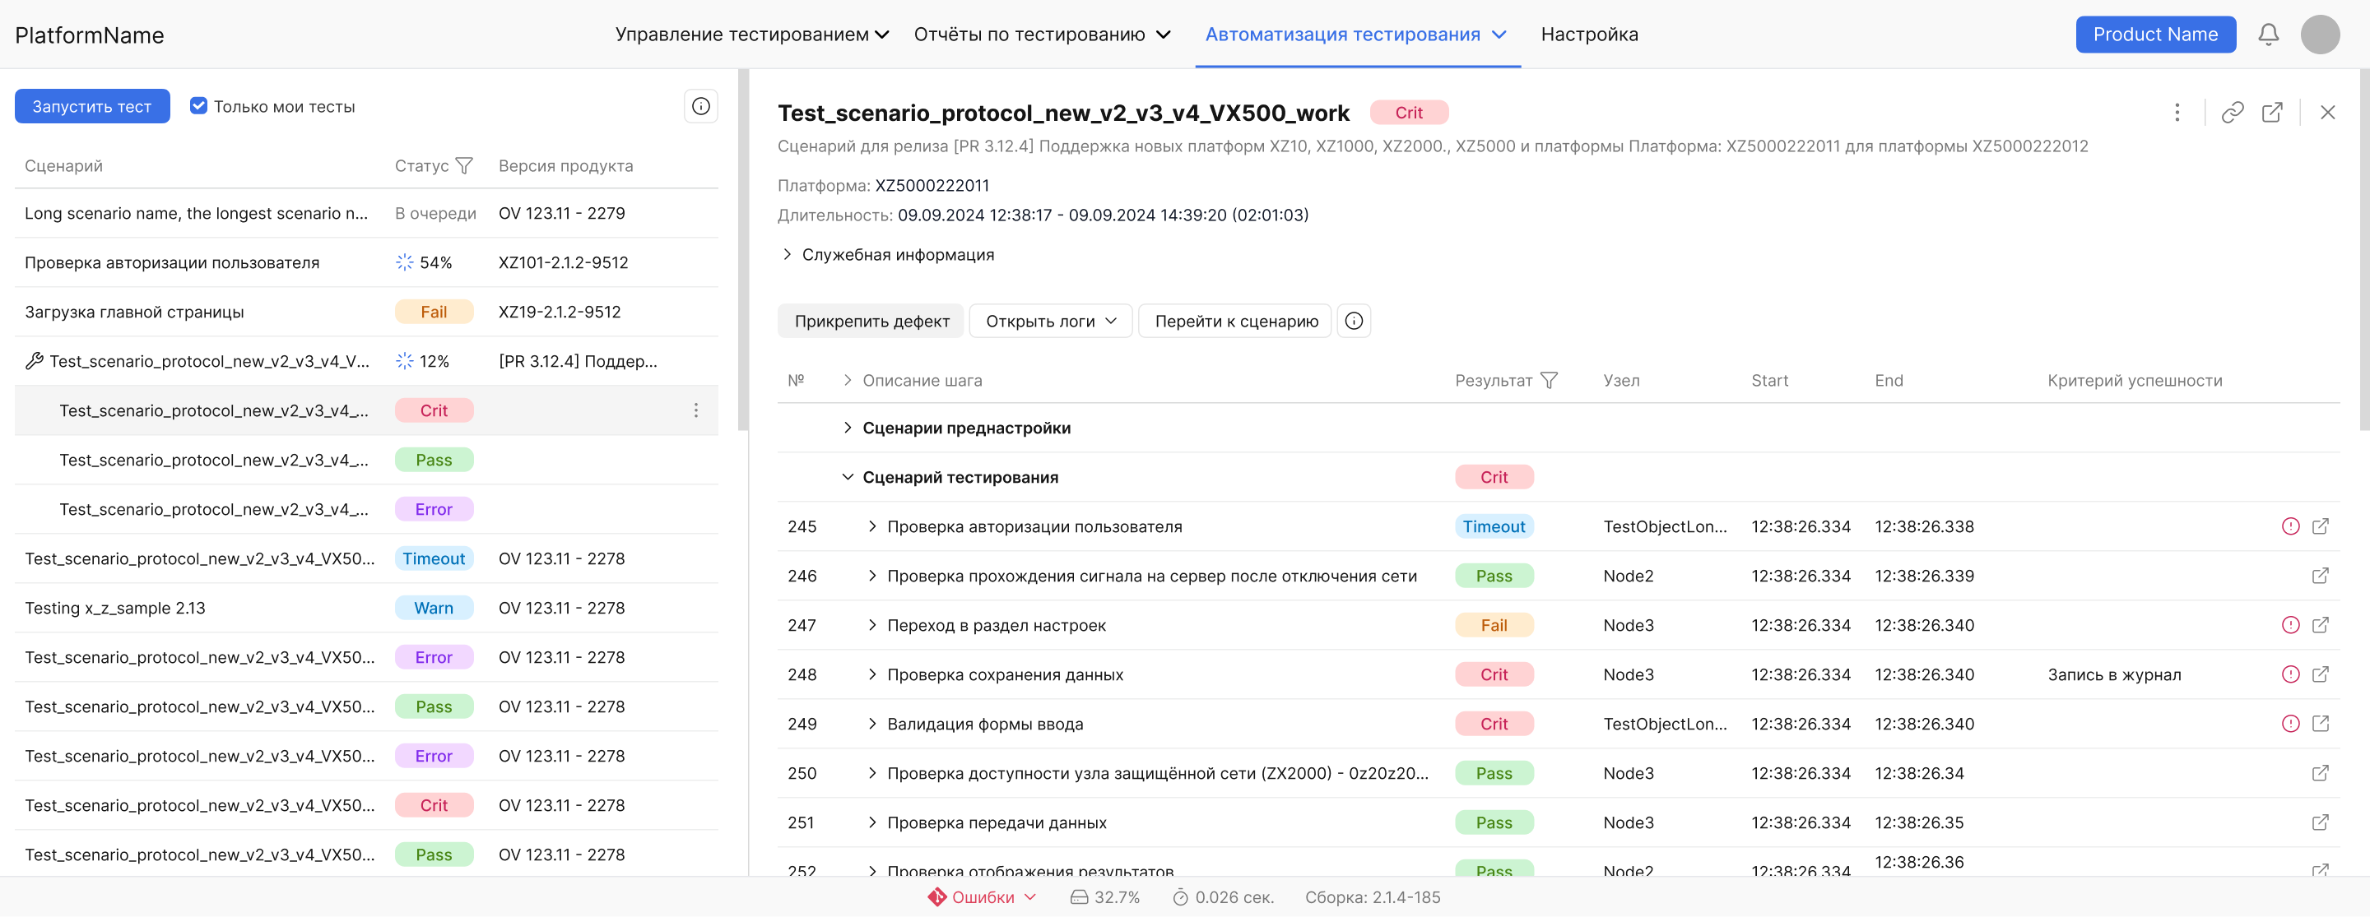
Task: Click the Crit badge next to the scenario title
Action: 1408,113
